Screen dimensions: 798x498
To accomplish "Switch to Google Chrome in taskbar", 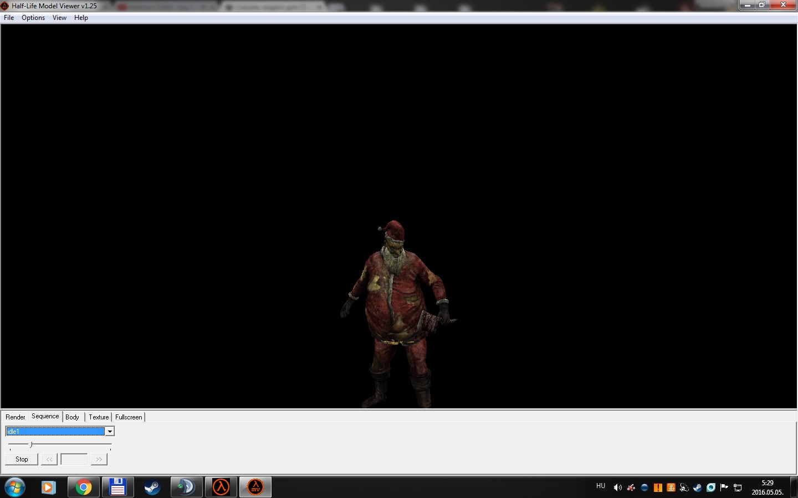I will click(84, 487).
